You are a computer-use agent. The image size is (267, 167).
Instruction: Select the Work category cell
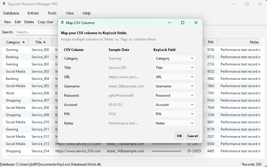click(15, 93)
